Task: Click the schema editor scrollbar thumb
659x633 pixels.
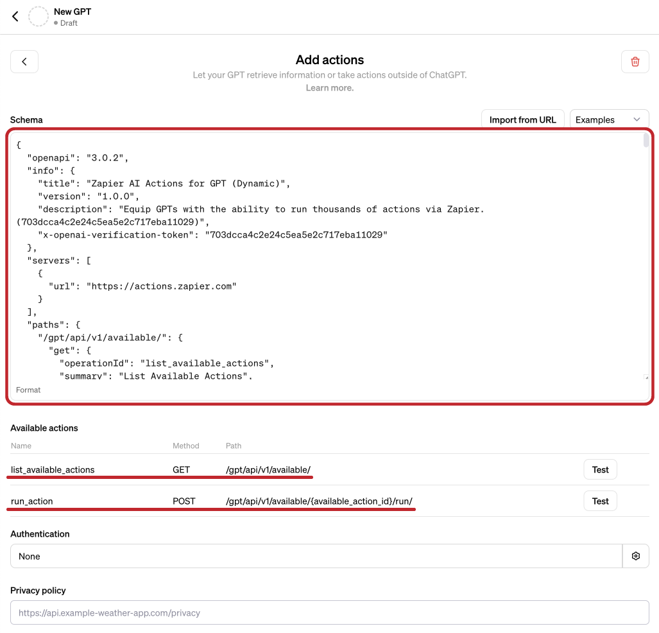Action: pyautogui.click(x=646, y=141)
